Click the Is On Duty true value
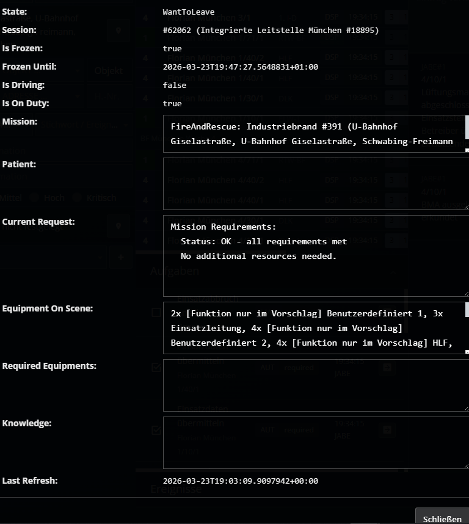Image resolution: width=469 pixels, height=524 pixels. tap(172, 103)
